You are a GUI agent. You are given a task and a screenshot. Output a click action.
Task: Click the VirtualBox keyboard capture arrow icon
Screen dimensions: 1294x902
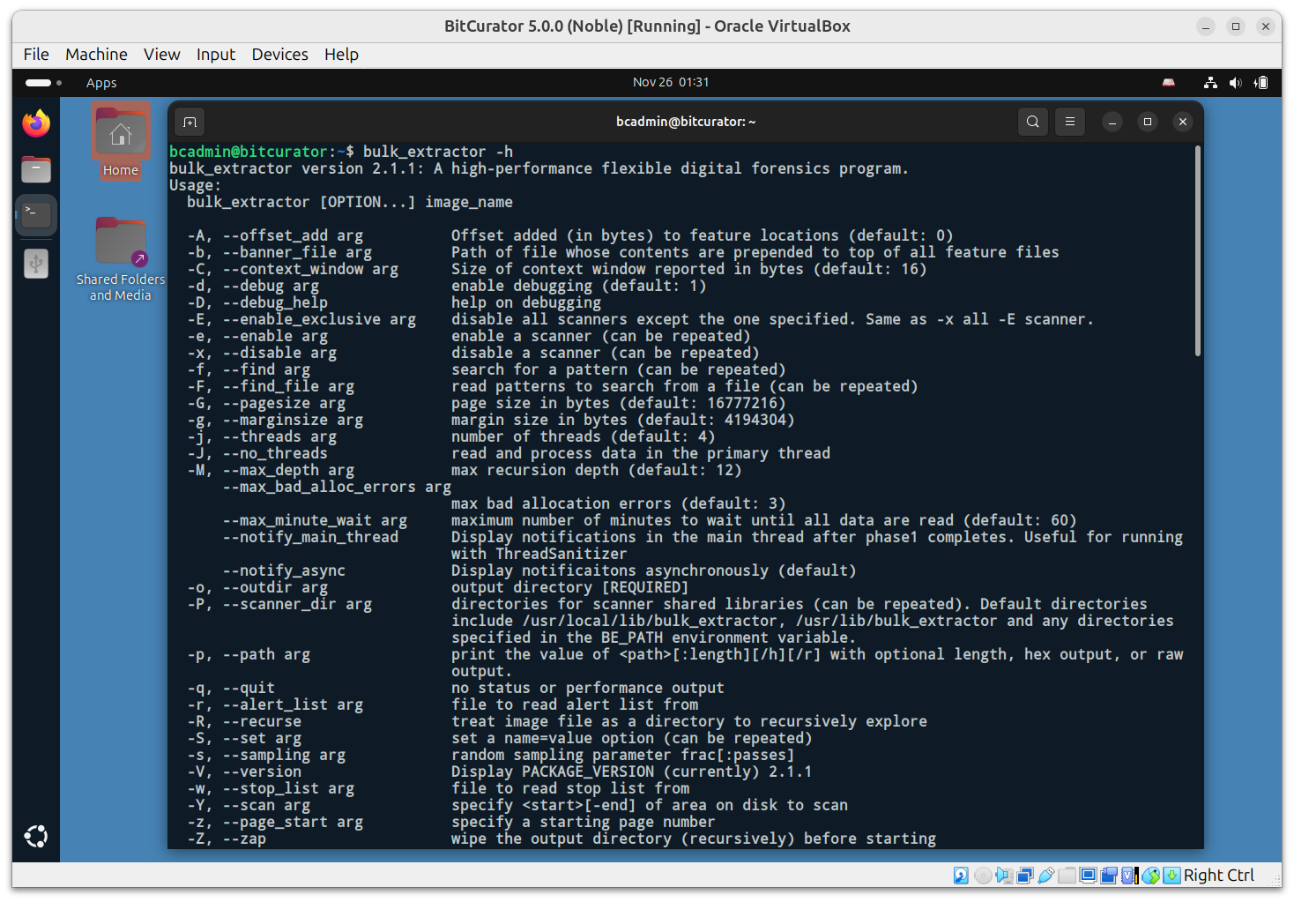tap(1171, 875)
